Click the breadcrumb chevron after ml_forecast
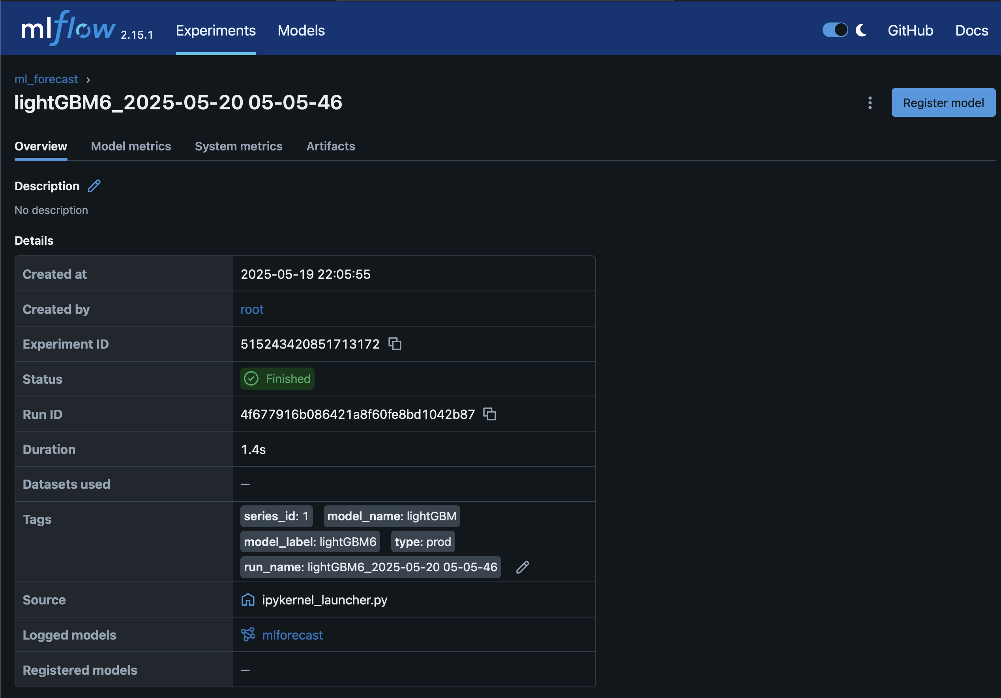Image resolution: width=1001 pixels, height=698 pixels. click(x=88, y=80)
